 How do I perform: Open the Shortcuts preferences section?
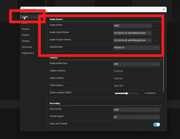click(27, 47)
